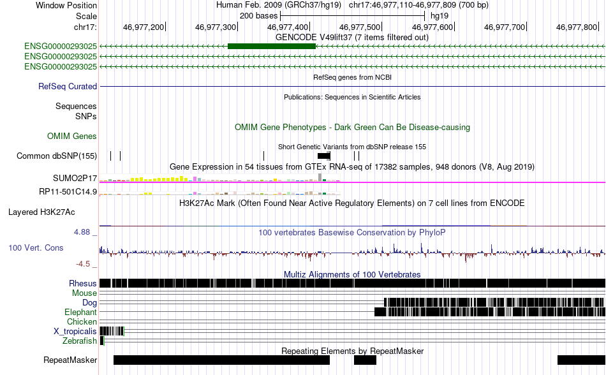Select the X_tropicalis alignment label

click(x=75, y=332)
